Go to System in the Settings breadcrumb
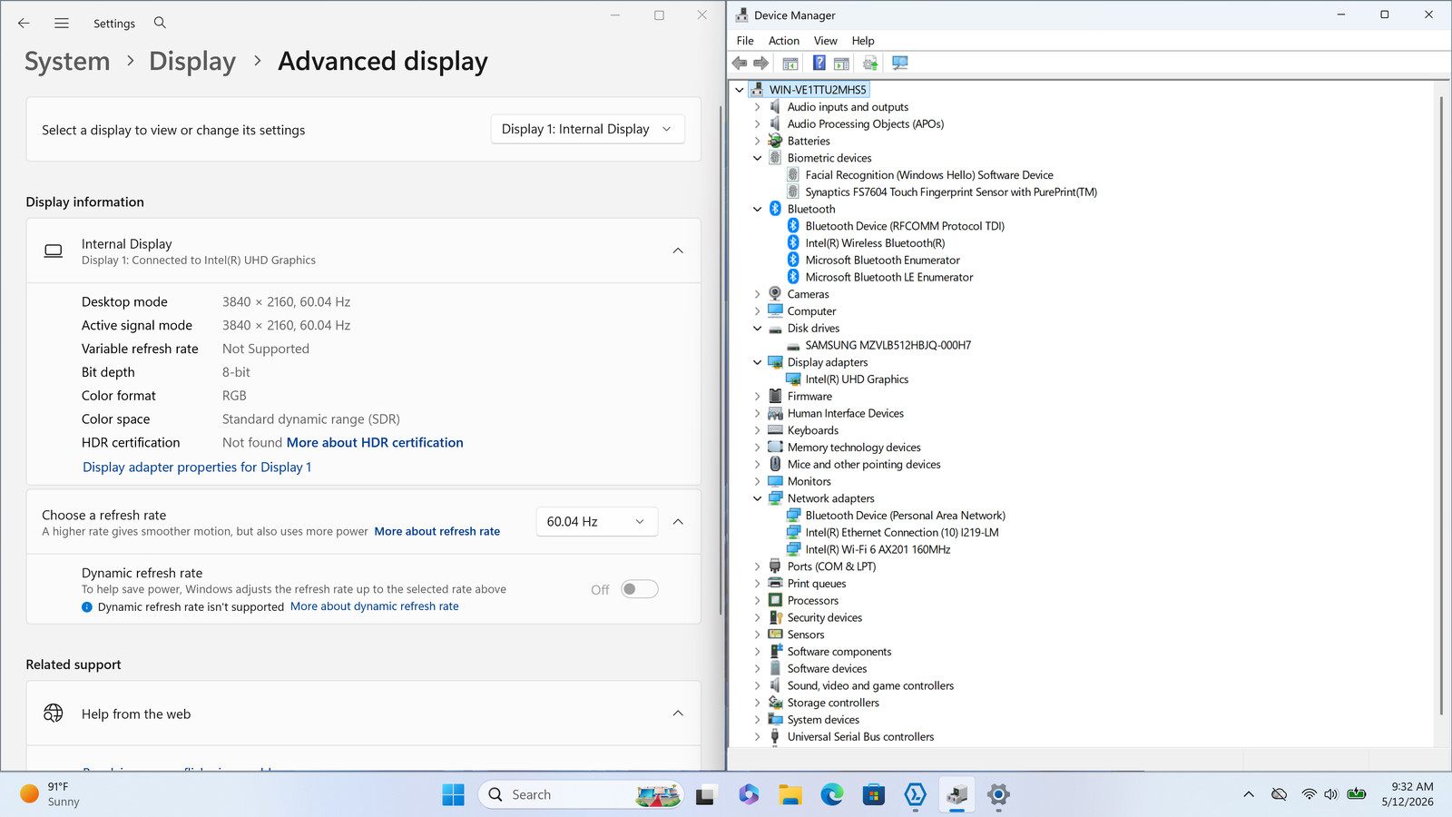 coord(67,61)
